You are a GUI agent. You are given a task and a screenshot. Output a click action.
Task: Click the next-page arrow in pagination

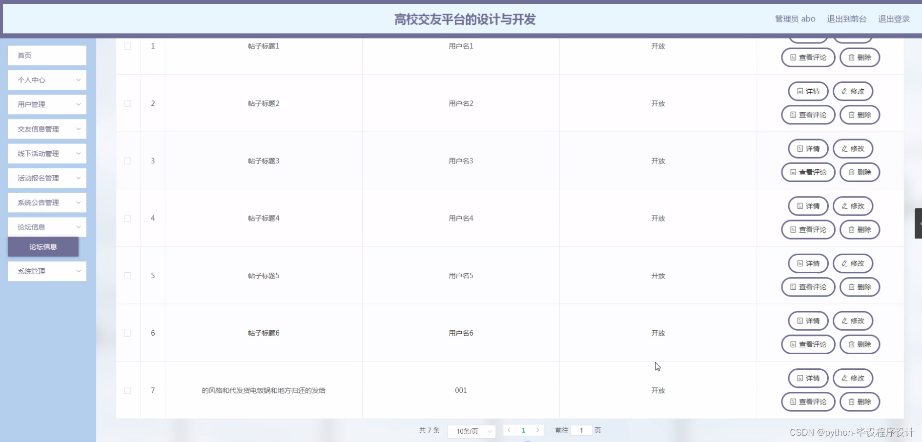(538, 430)
